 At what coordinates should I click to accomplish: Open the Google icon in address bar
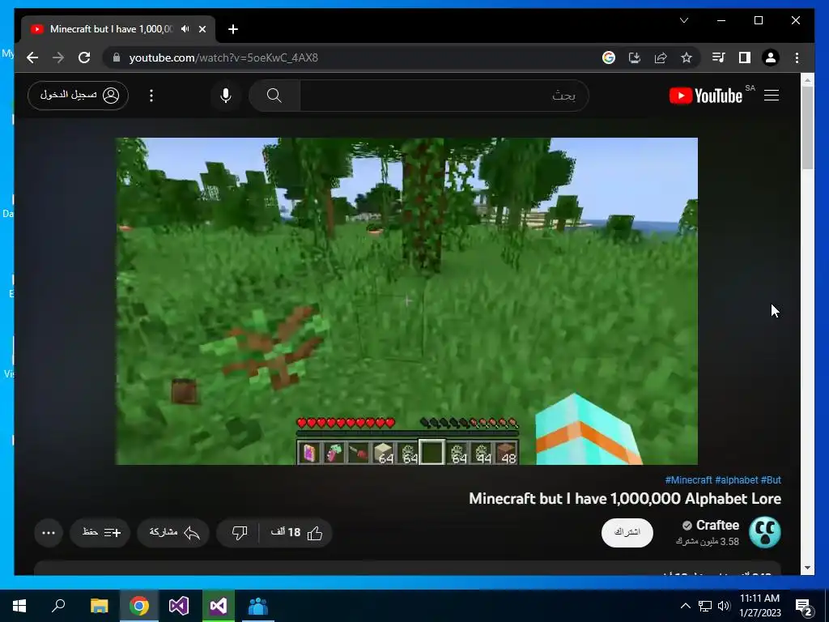coord(609,58)
